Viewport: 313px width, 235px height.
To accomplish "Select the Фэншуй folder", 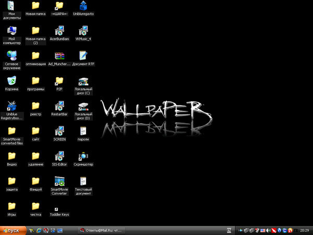I will click(35, 184).
